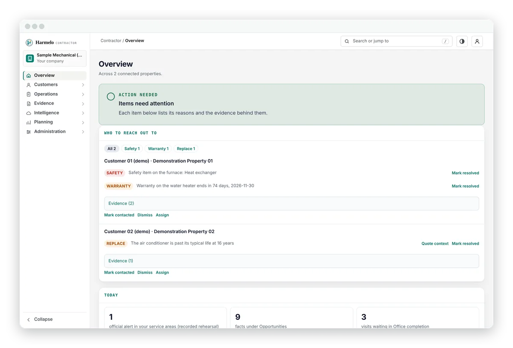The width and height of the screenshot is (513, 348).
Task: Expand the Evidence sidebar chevron
Action: pos(83,104)
